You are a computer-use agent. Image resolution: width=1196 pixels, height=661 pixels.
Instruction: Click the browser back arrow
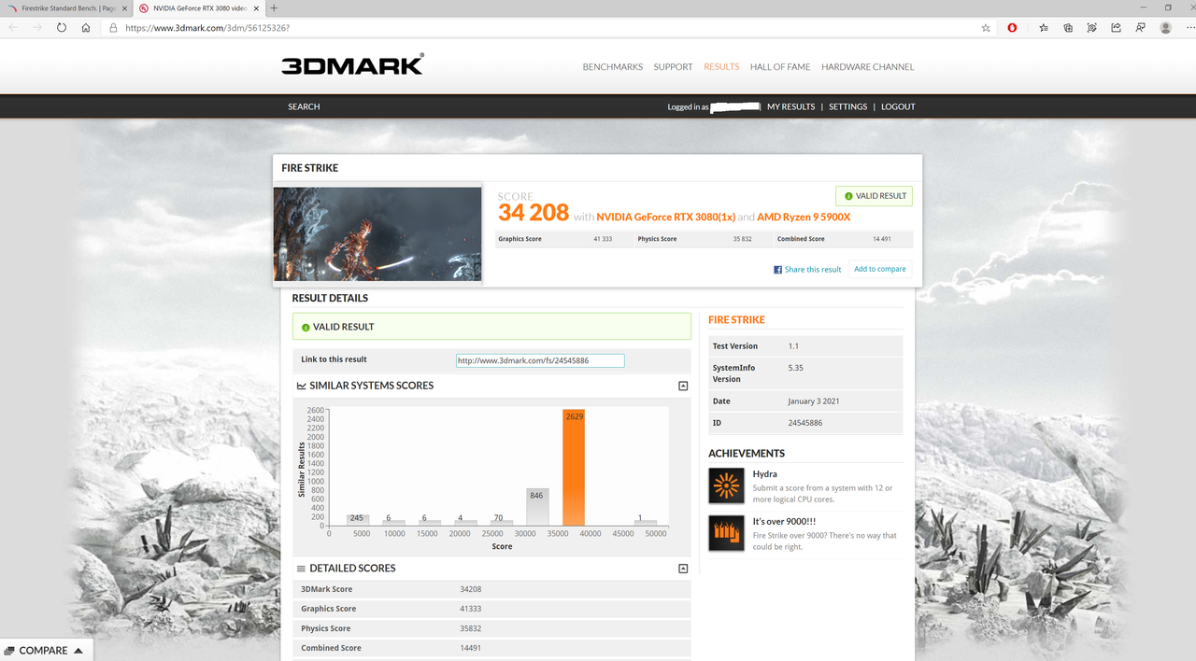coord(13,28)
